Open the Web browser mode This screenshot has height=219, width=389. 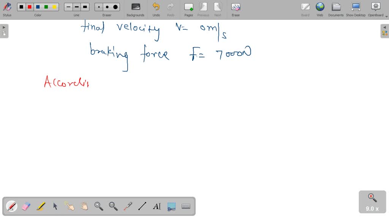[x=320, y=10]
